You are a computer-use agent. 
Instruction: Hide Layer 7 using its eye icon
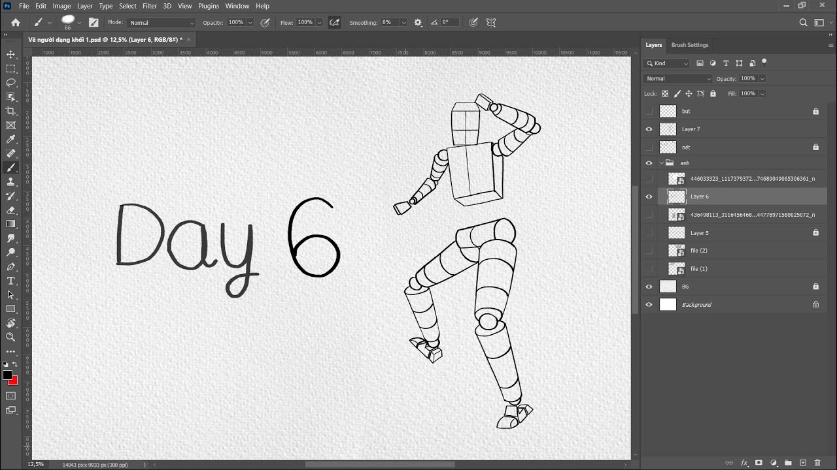(x=649, y=129)
